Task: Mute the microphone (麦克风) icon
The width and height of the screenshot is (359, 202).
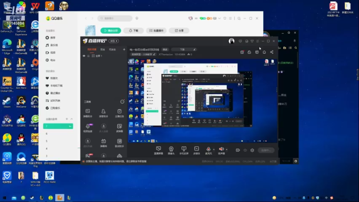Action: (208, 149)
